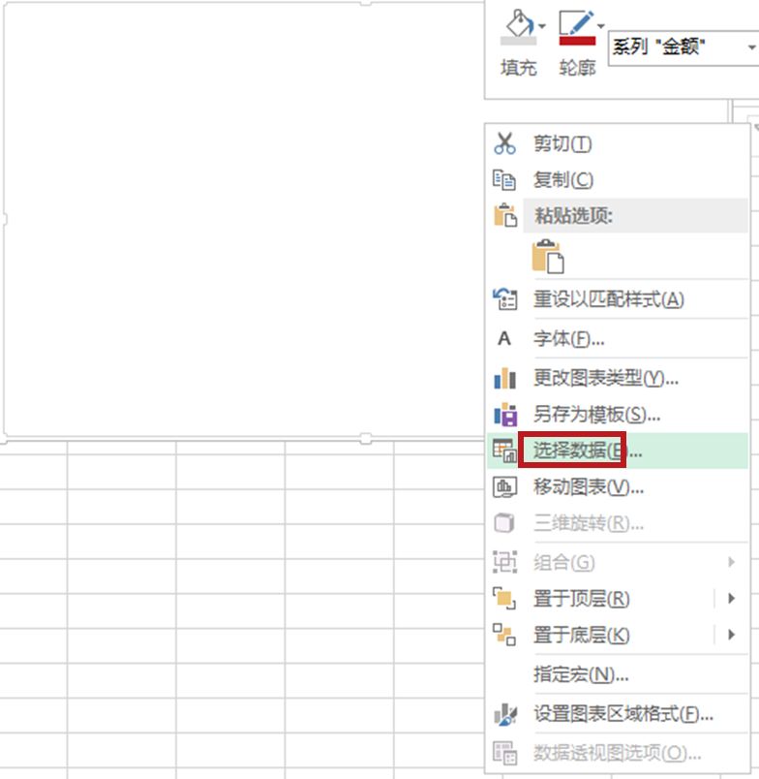Choose 更改图表类型(Y)... menu entry
This screenshot has width=759, height=779.
tap(618, 379)
